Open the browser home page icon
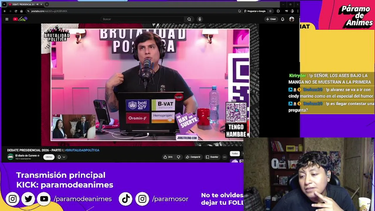The width and height of the screenshot is (375, 211). [21, 11]
